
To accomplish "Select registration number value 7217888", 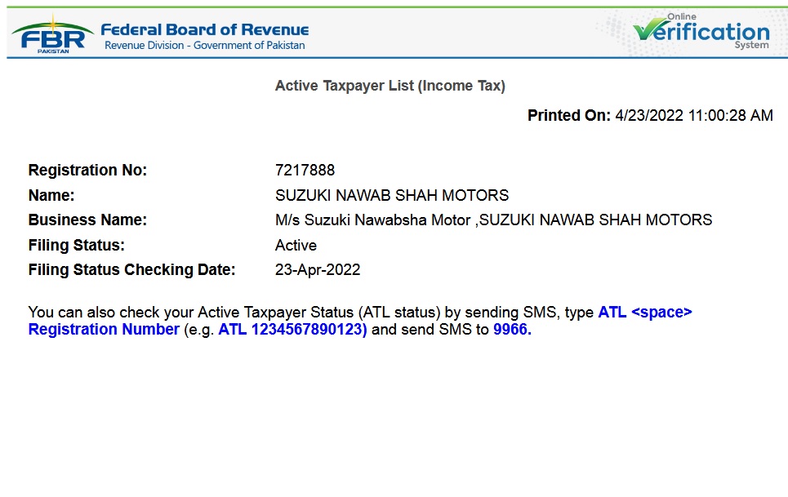I will click(x=305, y=171).
